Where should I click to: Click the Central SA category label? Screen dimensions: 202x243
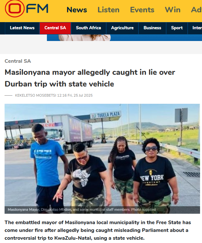coord(18,61)
